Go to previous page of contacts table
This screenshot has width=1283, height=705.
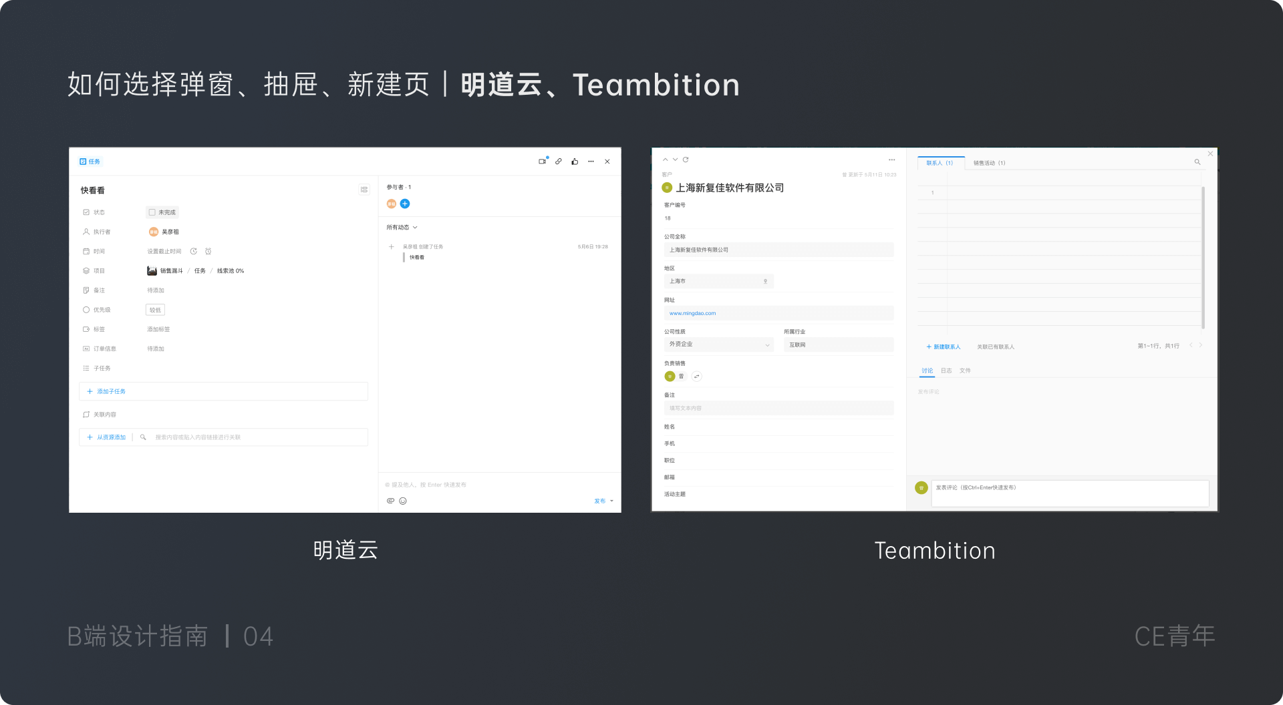(x=1191, y=345)
